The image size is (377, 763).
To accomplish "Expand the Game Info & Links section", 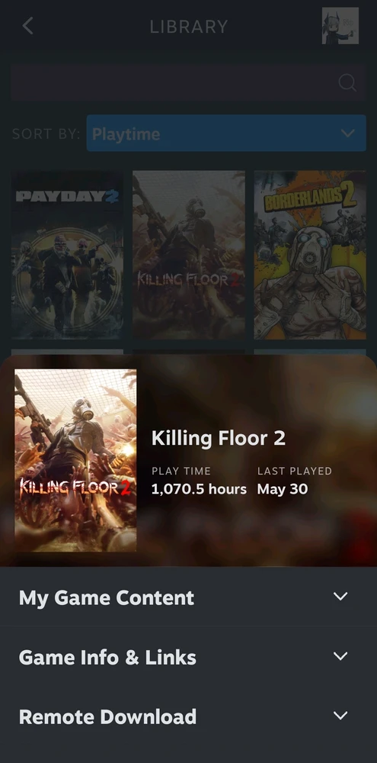I will (x=189, y=656).
